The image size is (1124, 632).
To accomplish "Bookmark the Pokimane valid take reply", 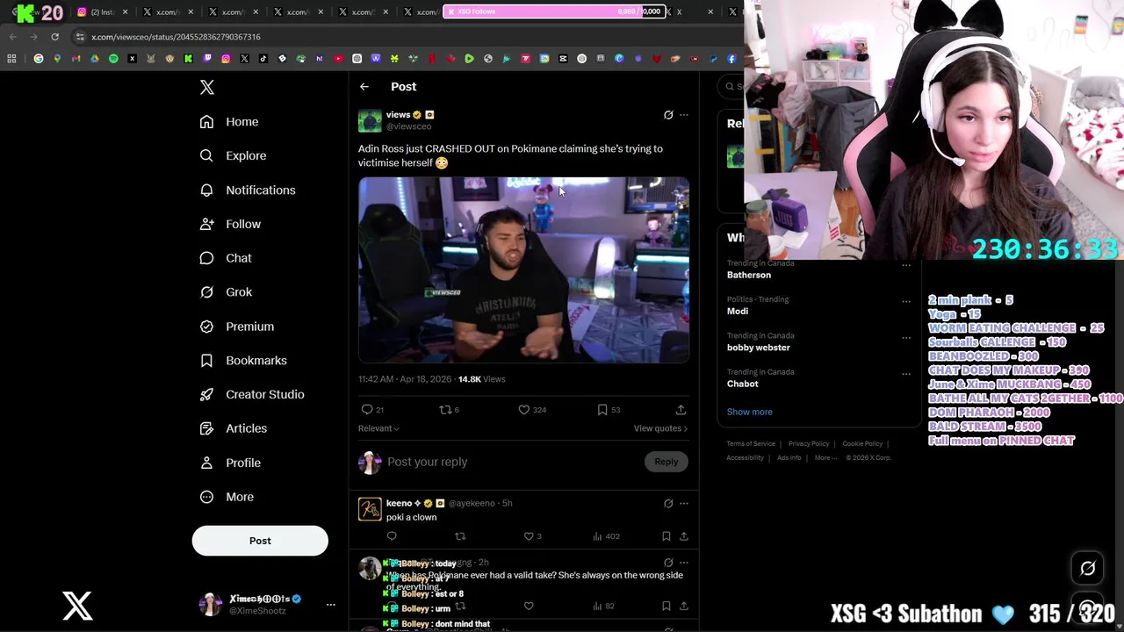I will pos(666,606).
